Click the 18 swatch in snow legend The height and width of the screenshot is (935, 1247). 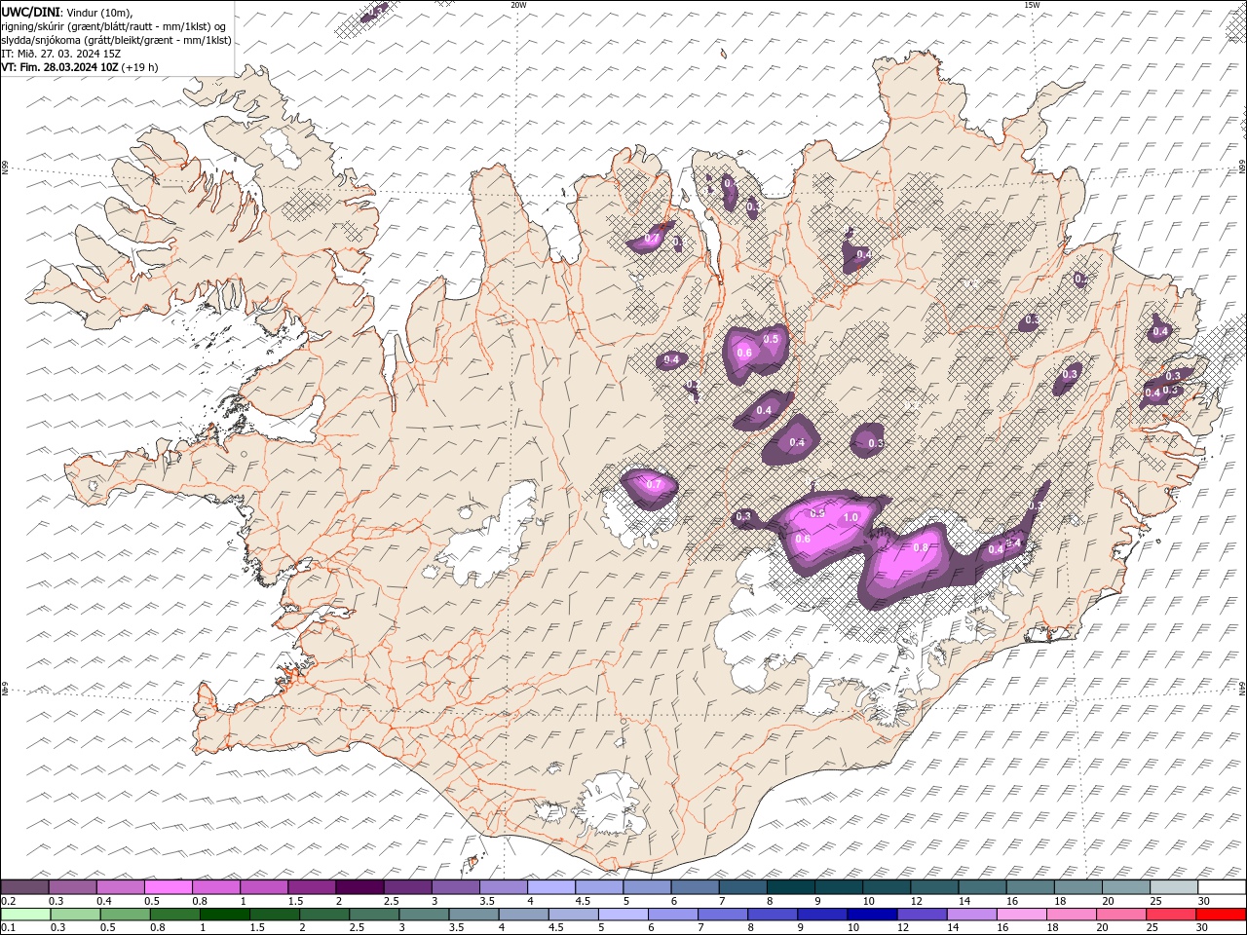[x=1077, y=886]
